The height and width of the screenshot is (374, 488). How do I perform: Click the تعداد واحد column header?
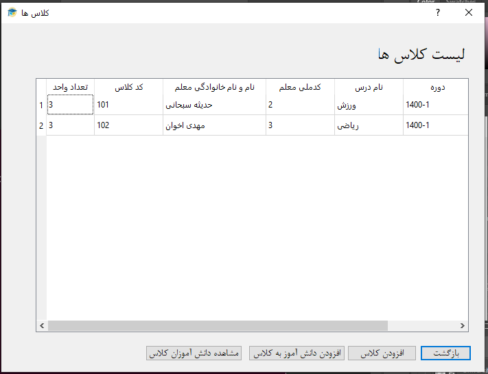click(70, 87)
